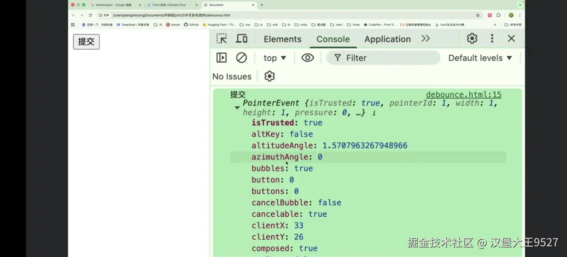Bookmark this page with the star icon
This screenshot has height=257, width=567.
[478, 15]
